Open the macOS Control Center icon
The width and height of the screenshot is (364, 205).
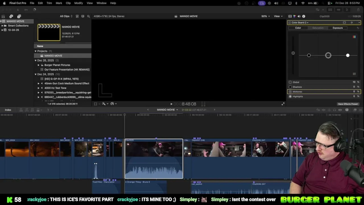click(330, 3)
